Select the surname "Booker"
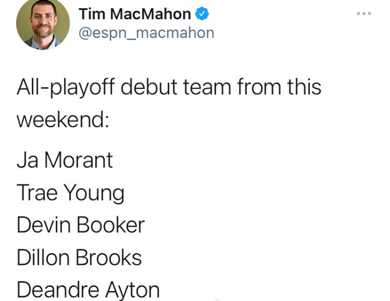The height and width of the screenshot is (301, 390). point(110,225)
